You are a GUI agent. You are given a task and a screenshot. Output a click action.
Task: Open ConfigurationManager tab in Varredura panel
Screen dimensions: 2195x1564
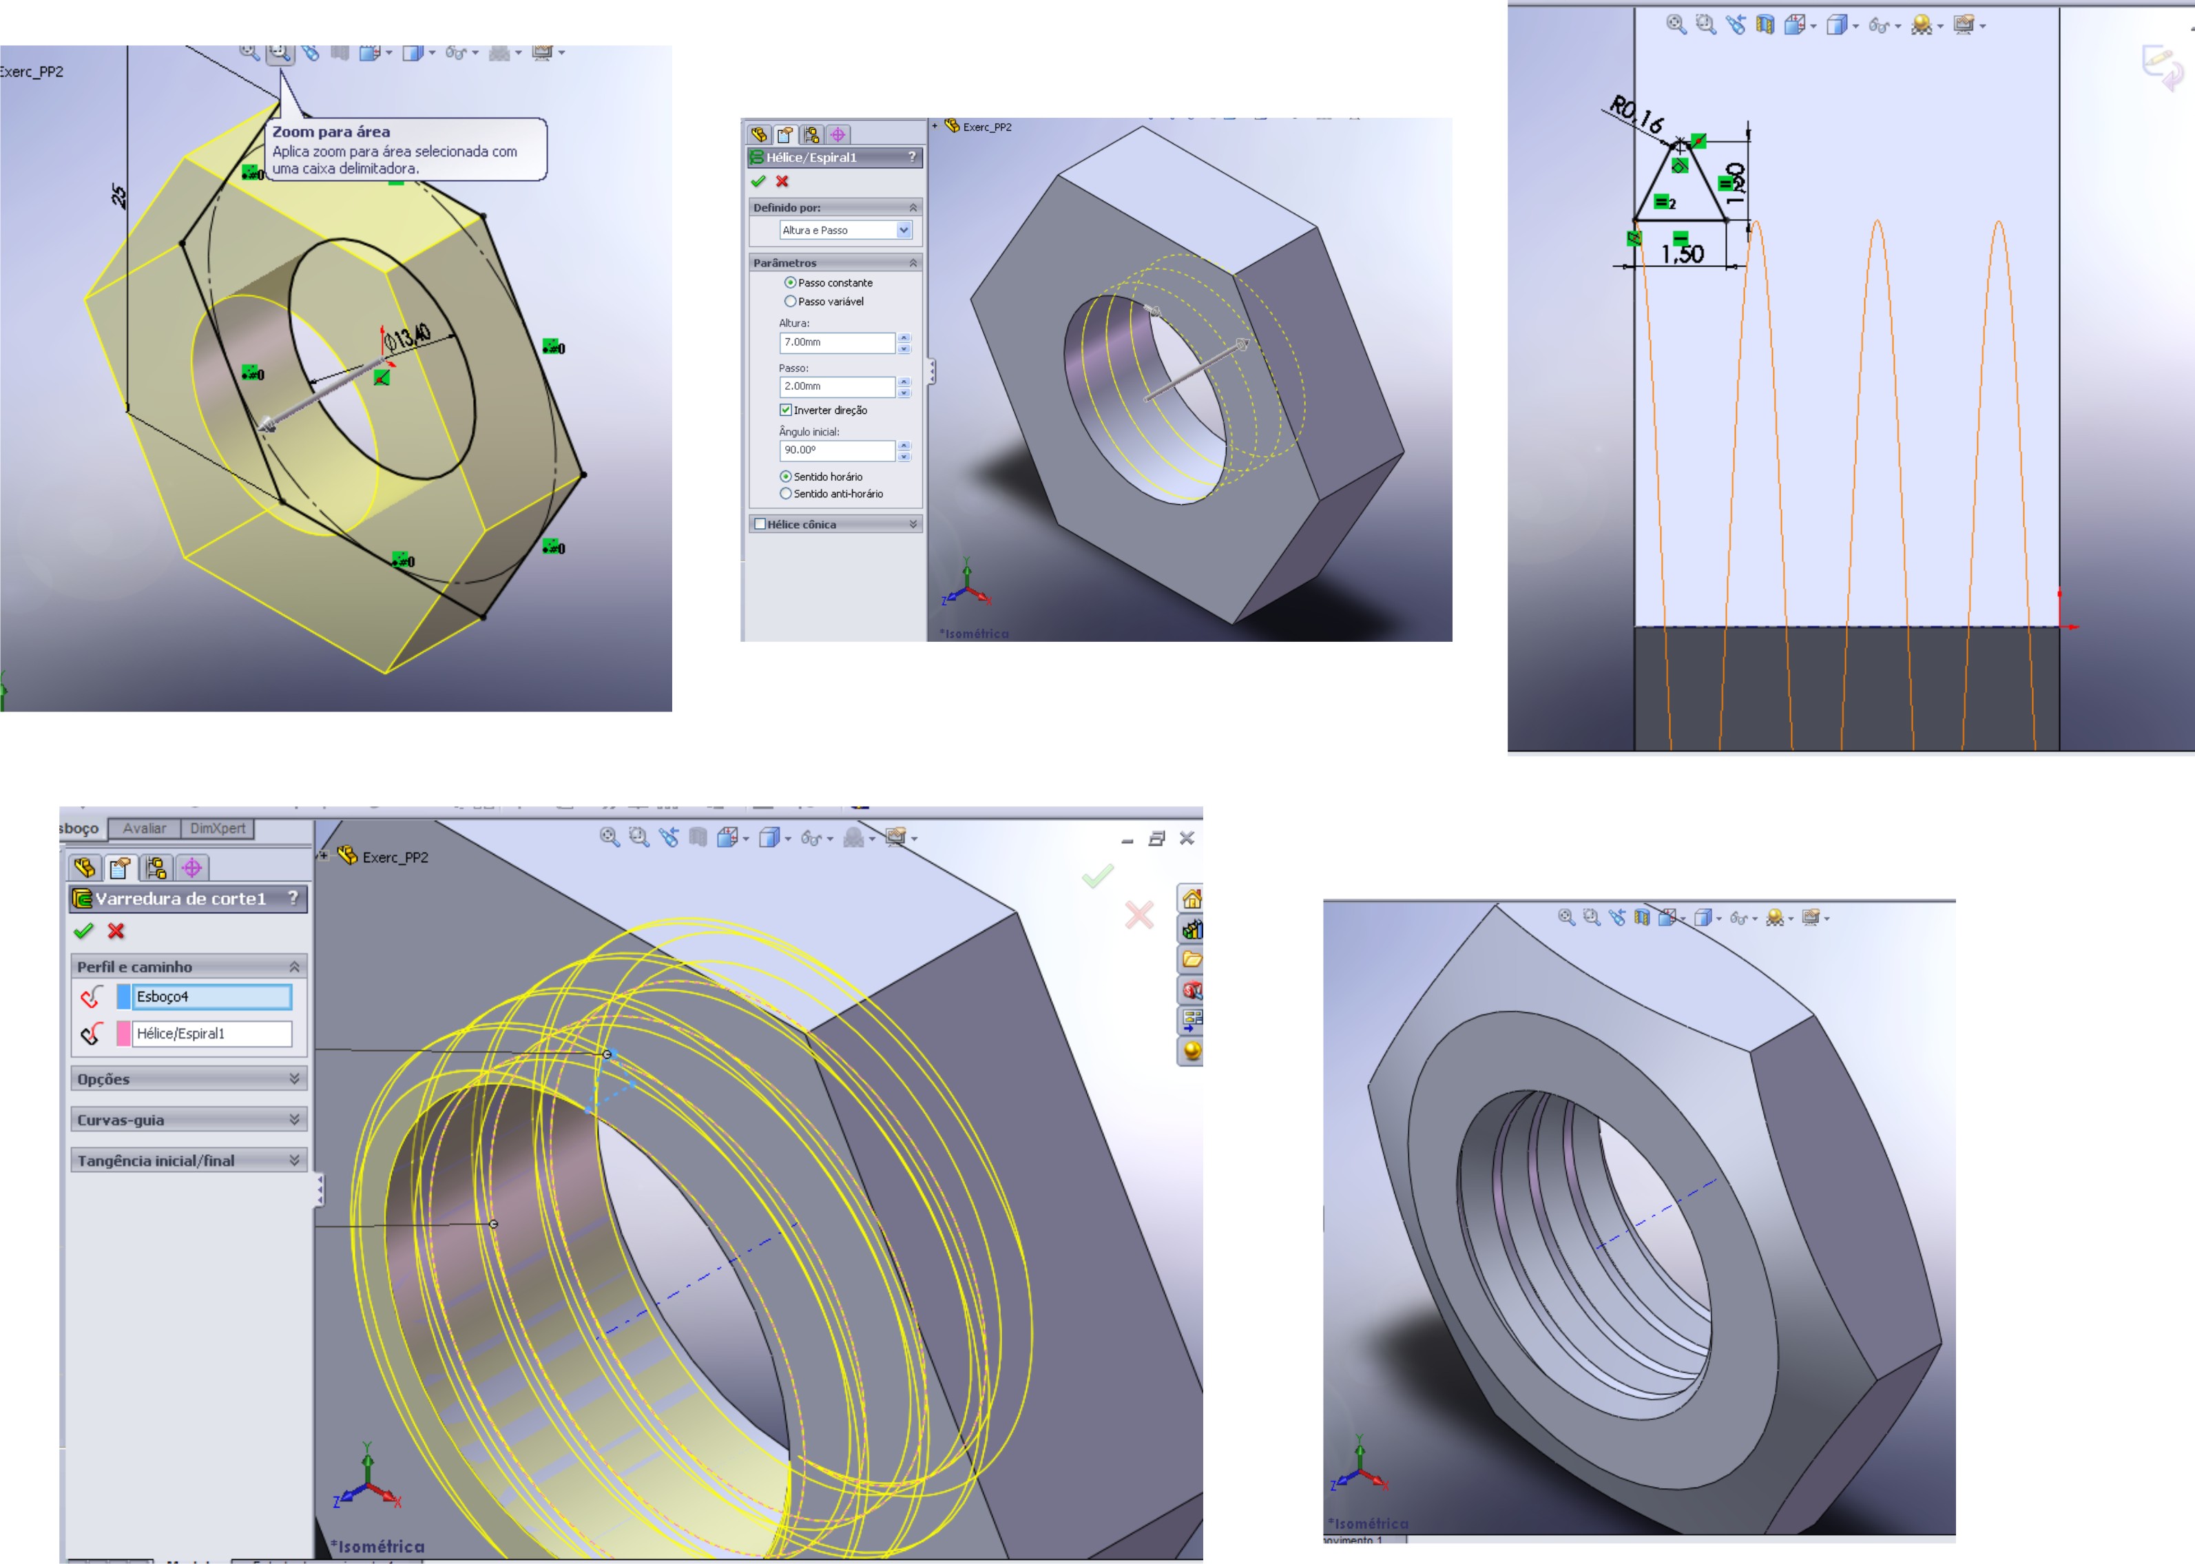tap(156, 868)
